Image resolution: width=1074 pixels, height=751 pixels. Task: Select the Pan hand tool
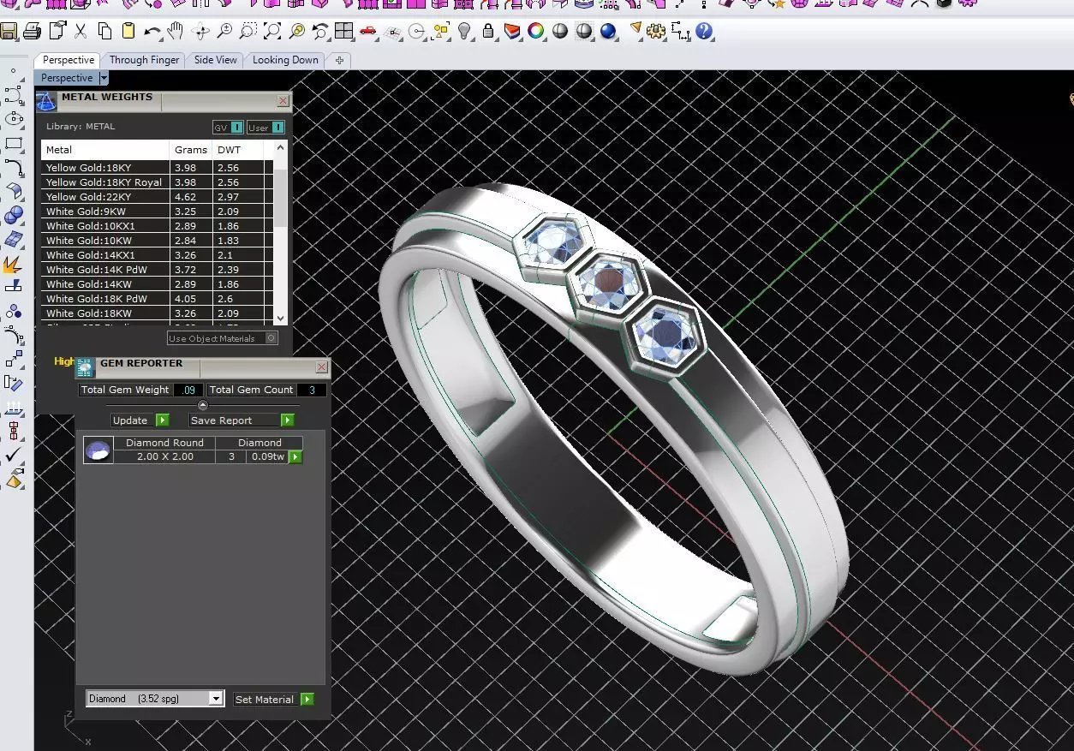(x=176, y=32)
